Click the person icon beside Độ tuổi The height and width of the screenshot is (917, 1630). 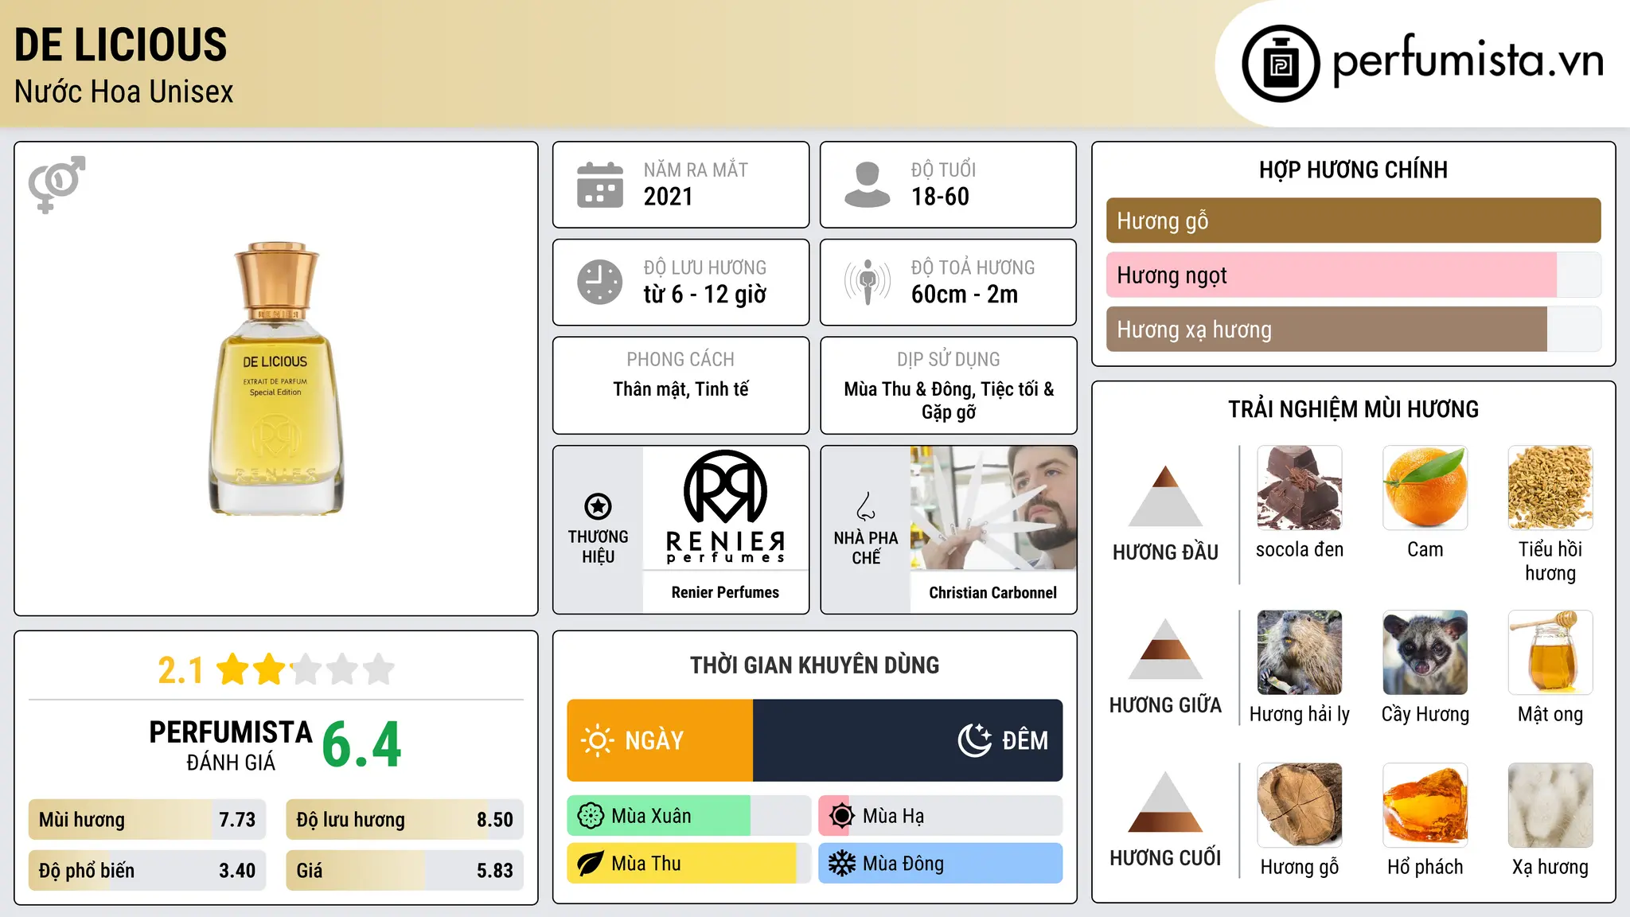(x=867, y=185)
